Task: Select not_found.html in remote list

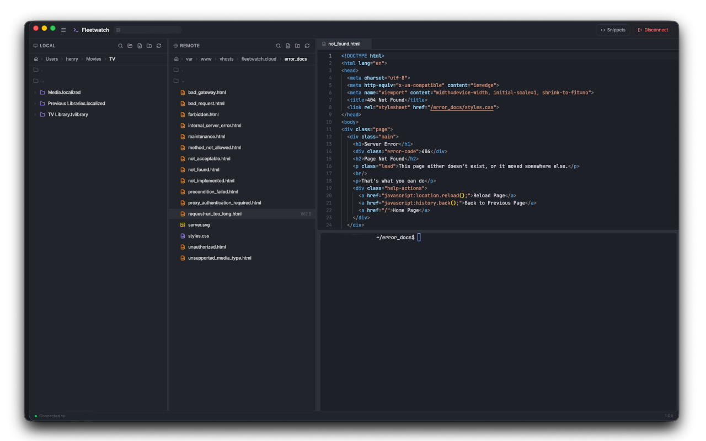Action: [x=242, y=170]
